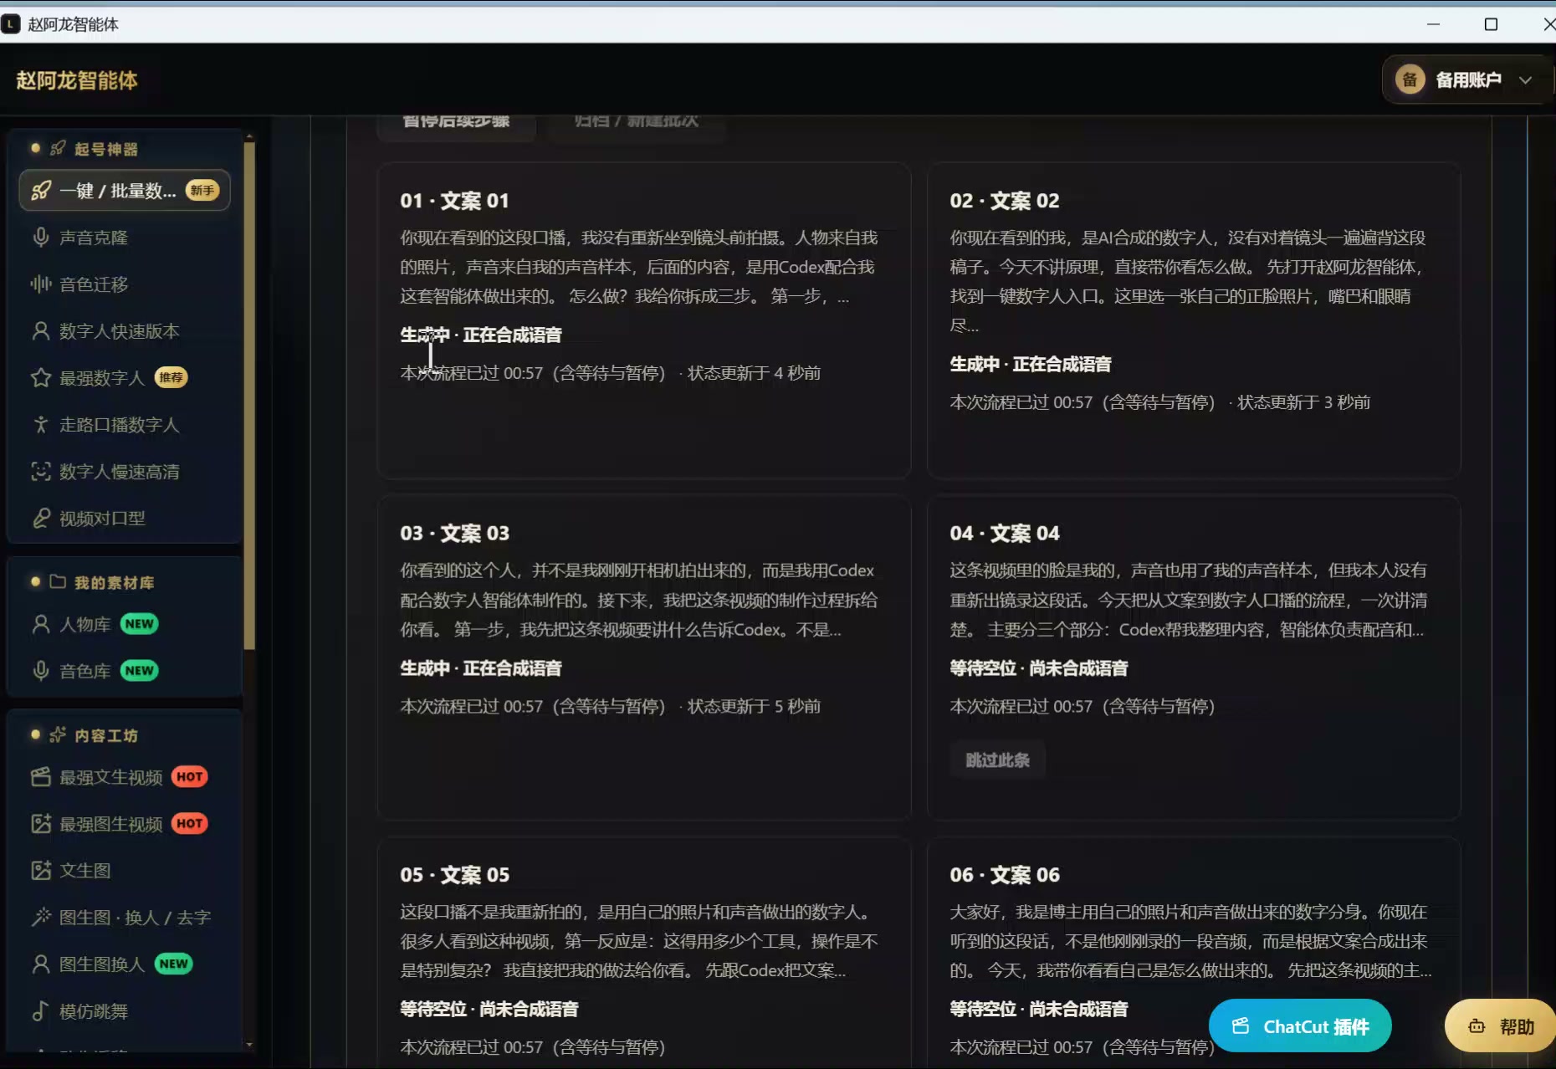Click the 音色库 microphone icon
The image size is (1556, 1069).
[x=40, y=671]
